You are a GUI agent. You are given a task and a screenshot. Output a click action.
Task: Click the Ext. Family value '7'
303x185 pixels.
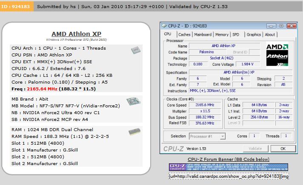198,84
